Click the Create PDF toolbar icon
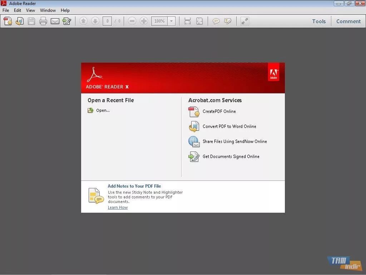 click(x=8, y=21)
